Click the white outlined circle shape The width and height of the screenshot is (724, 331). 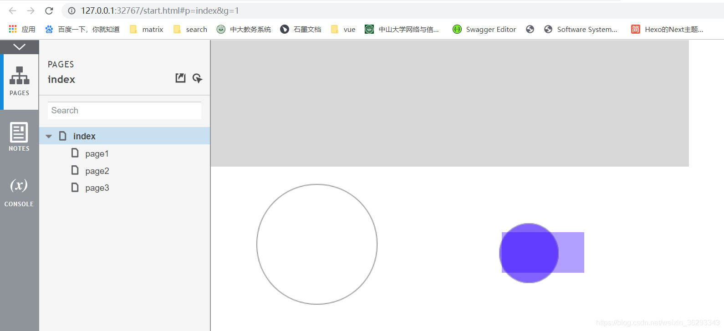click(317, 244)
